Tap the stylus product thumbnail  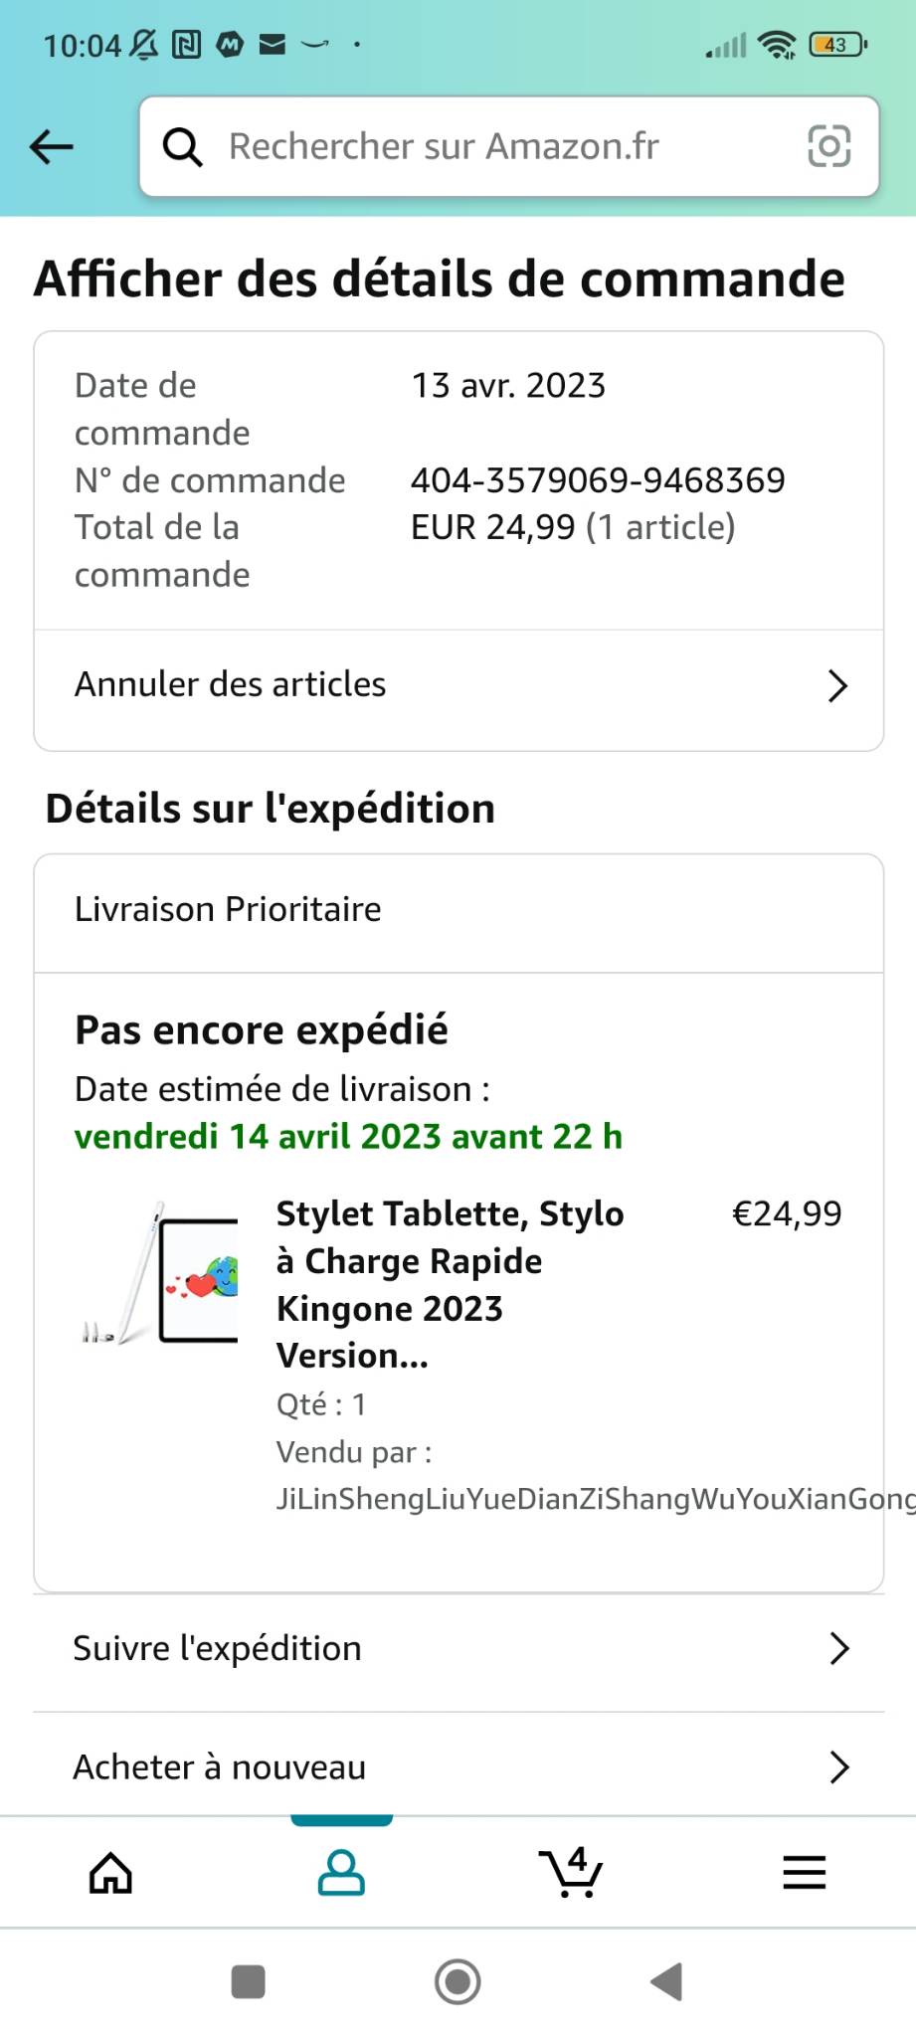(161, 1274)
